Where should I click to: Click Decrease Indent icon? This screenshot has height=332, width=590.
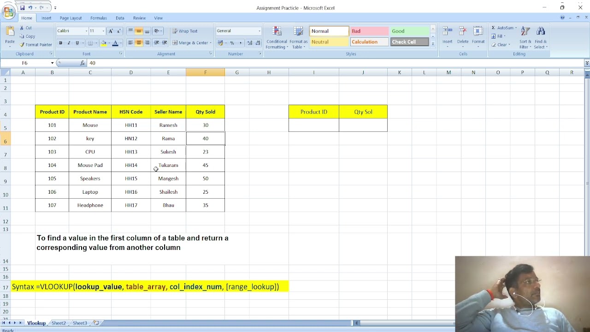pyautogui.click(x=156, y=43)
